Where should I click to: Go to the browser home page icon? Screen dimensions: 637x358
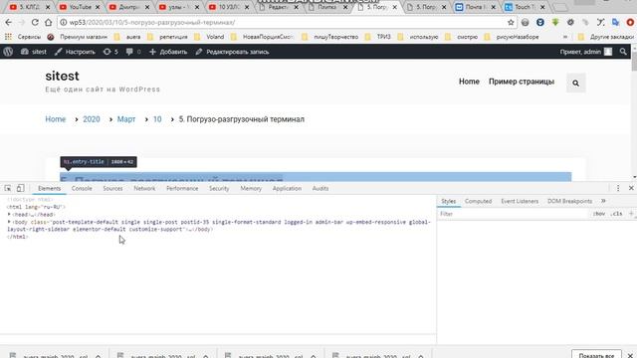[49, 22]
